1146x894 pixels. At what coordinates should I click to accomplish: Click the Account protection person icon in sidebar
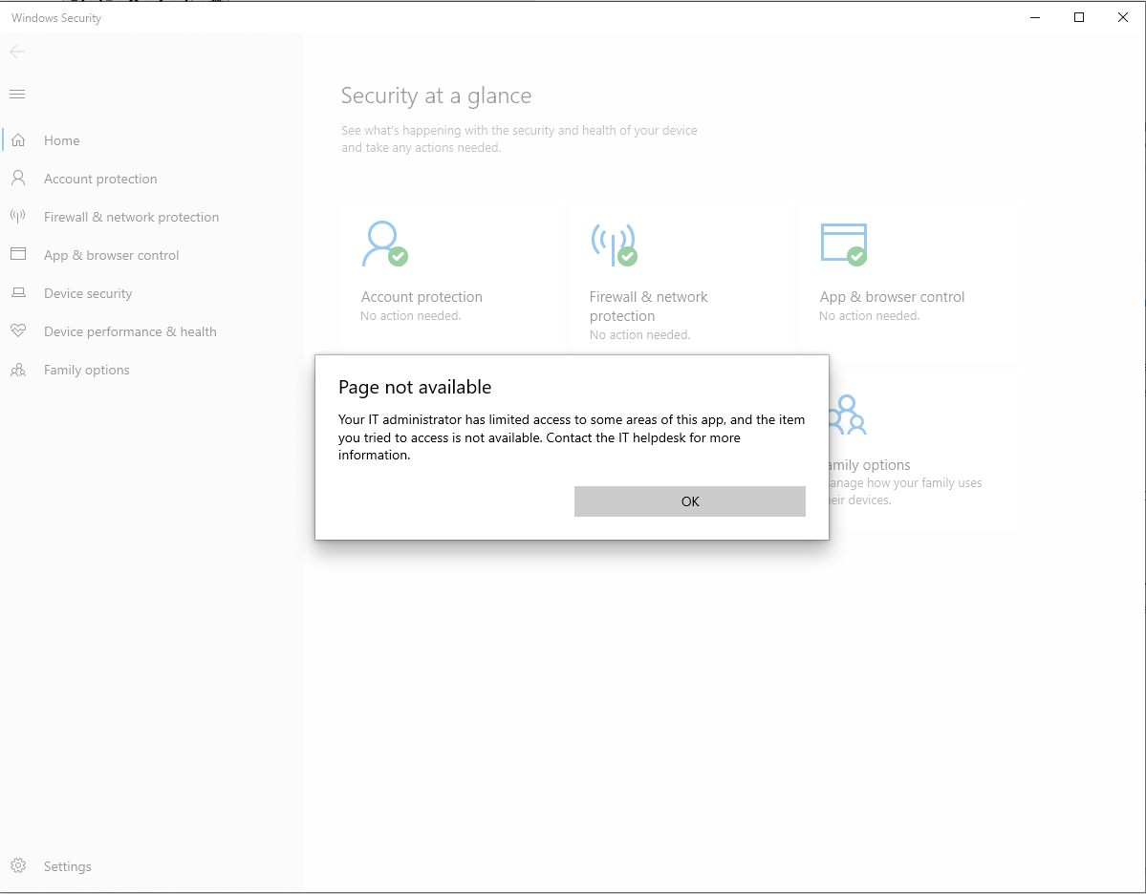click(18, 179)
